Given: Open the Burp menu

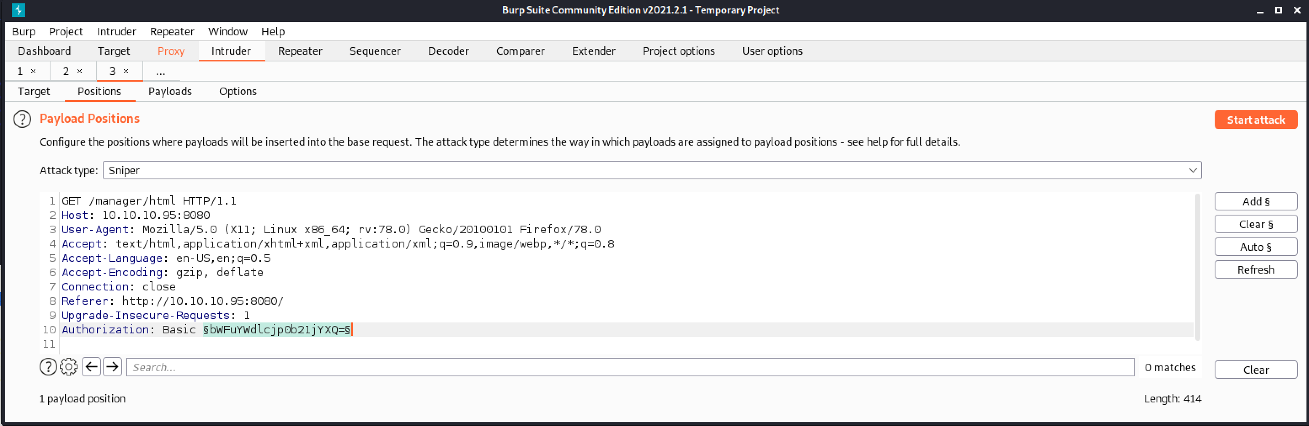Looking at the screenshot, I should (24, 32).
